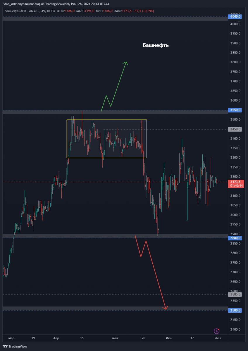
Task: Click the ОТКР 3186,0 open value
Action: click(66, 11)
